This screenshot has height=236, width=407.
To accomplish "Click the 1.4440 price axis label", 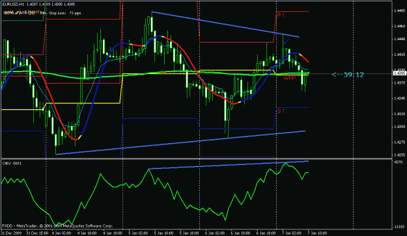I will point(399,39).
